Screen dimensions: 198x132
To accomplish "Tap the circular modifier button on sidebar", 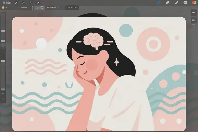I will [x=3, y=54].
